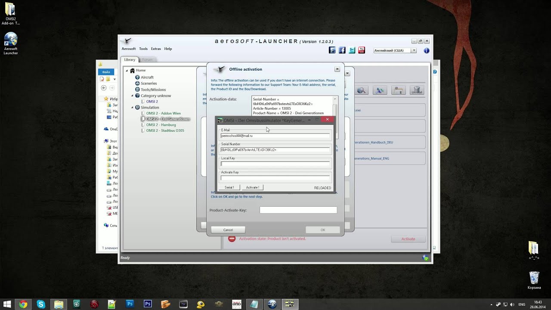Open Google Chrome from taskbar

[x=23, y=304]
